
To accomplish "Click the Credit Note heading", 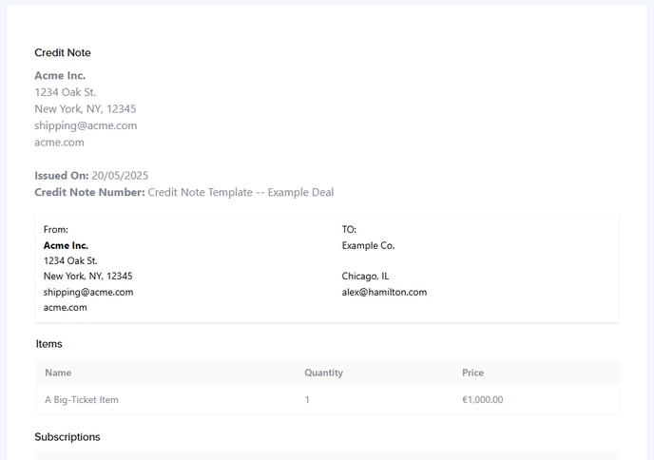I will pyautogui.click(x=63, y=53).
